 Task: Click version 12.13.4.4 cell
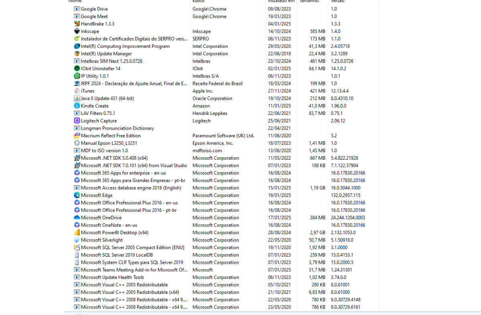pyautogui.click(x=340, y=91)
